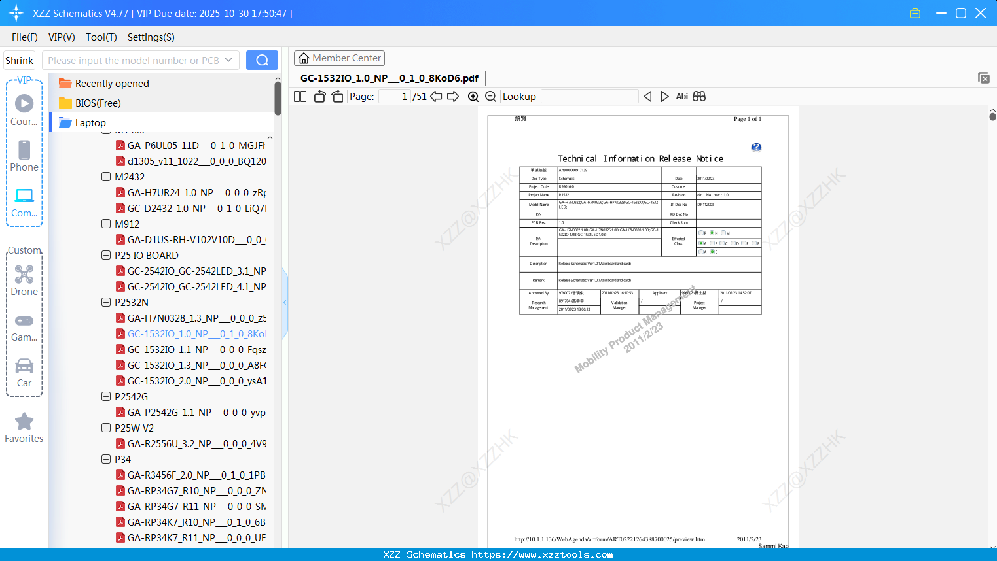Viewport: 997px width, 561px height.
Task: Click the binoculars search icon
Action: (x=699, y=97)
